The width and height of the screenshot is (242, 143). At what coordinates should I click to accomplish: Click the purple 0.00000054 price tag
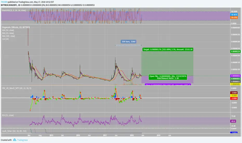[x=235, y=76]
